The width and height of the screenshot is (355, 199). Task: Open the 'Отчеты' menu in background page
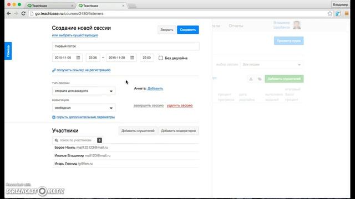click(x=236, y=26)
